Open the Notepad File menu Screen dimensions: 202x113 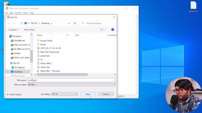pos(6,13)
